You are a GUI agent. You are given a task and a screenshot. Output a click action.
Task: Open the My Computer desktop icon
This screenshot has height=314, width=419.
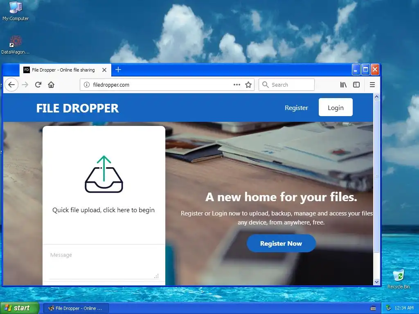tap(16, 11)
